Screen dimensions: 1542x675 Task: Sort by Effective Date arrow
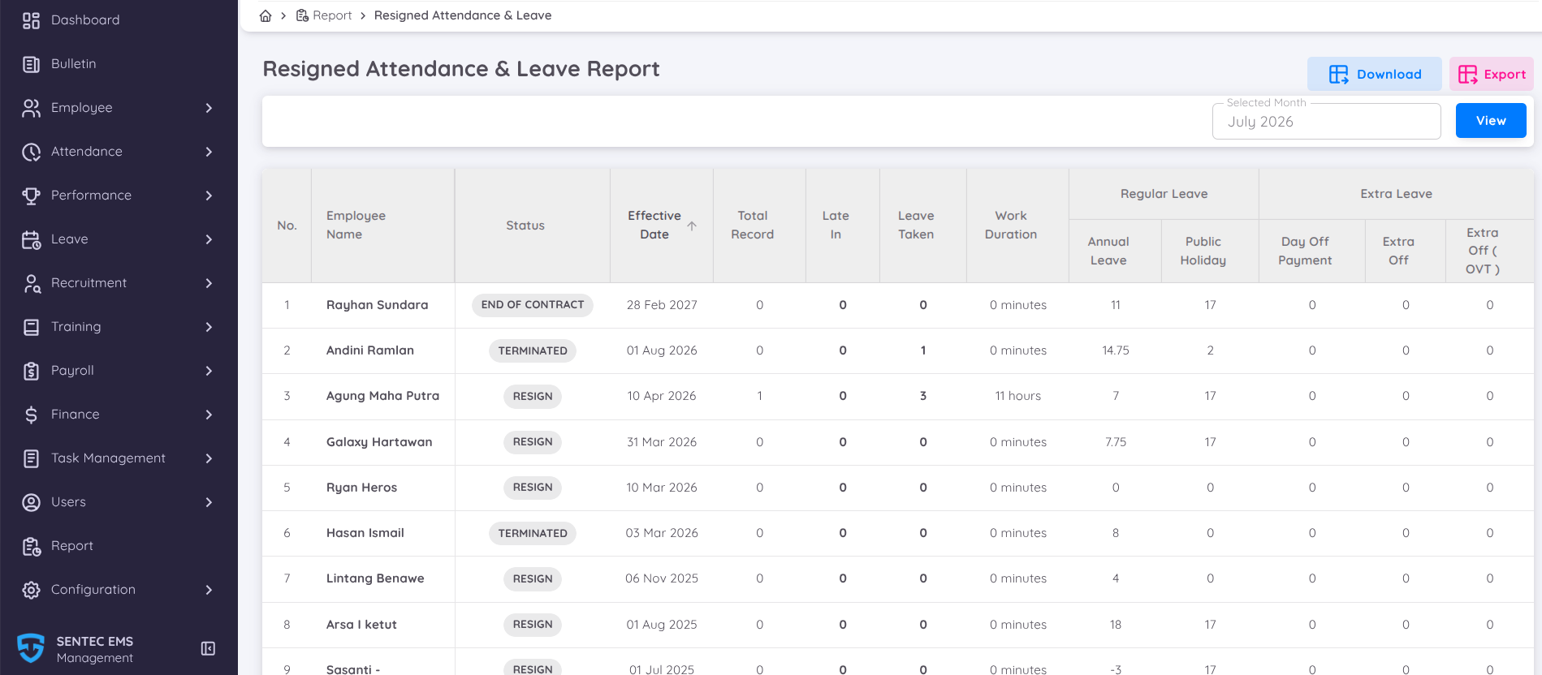click(692, 226)
